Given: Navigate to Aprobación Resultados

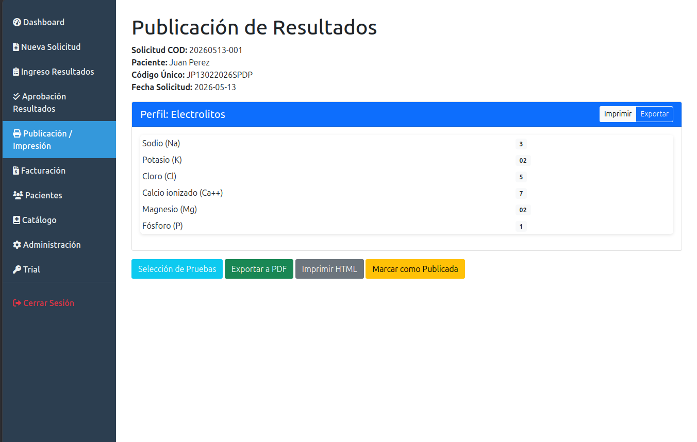Looking at the screenshot, I should tap(59, 103).
